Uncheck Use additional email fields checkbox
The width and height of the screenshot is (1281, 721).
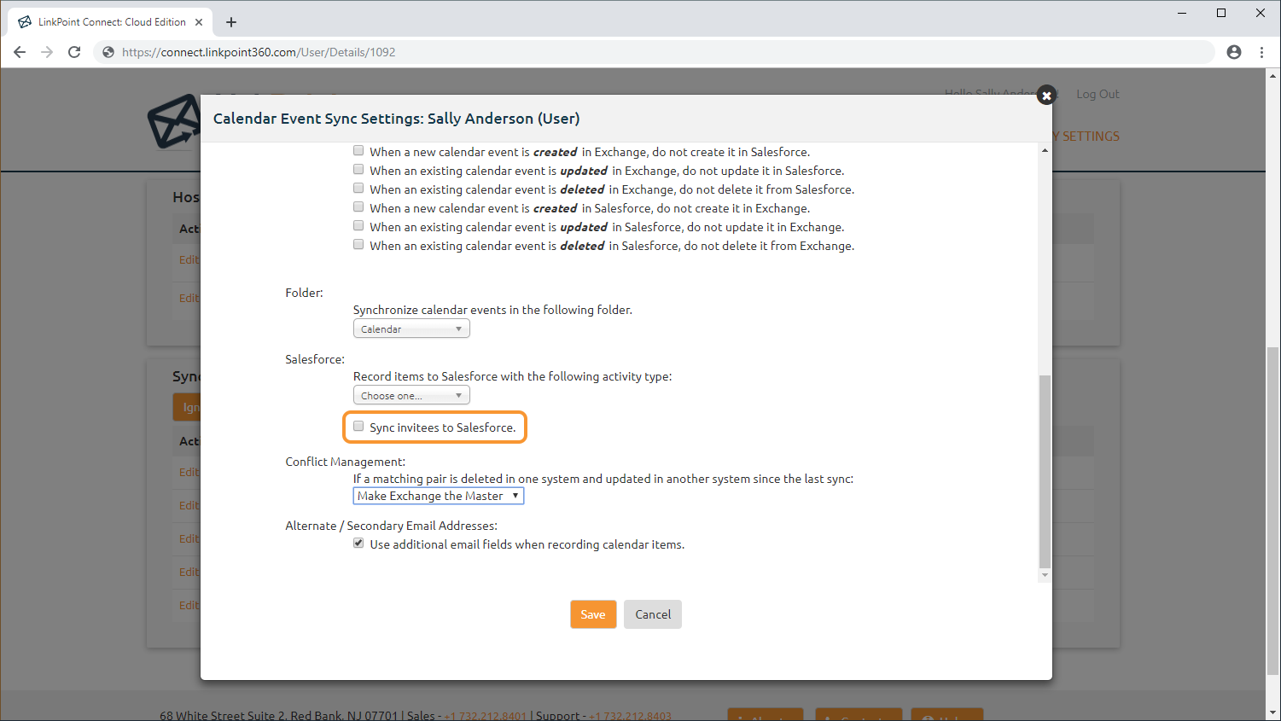point(358,544)
